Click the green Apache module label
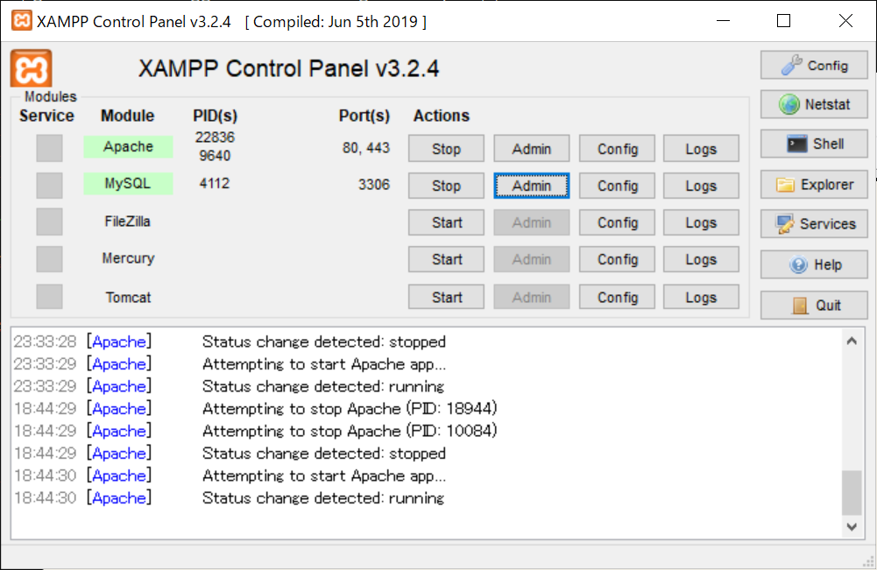The height and width of the screenshot is (570, 877). pos(128,146)
